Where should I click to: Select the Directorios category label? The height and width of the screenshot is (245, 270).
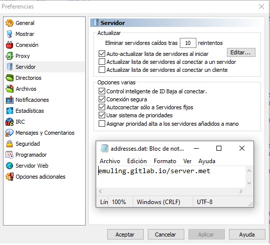pos(29,78)
